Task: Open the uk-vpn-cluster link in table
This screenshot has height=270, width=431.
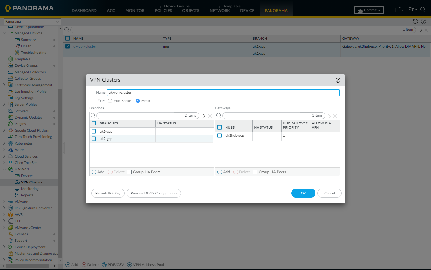Action: point(85,46)
